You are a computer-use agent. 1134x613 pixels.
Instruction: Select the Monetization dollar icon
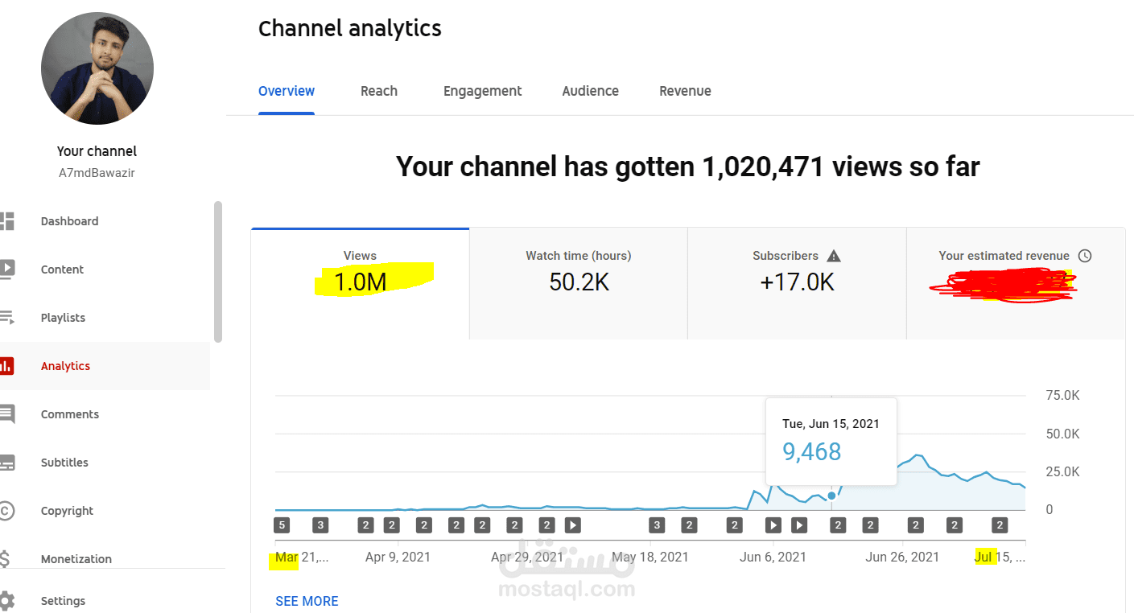(6, 559)
